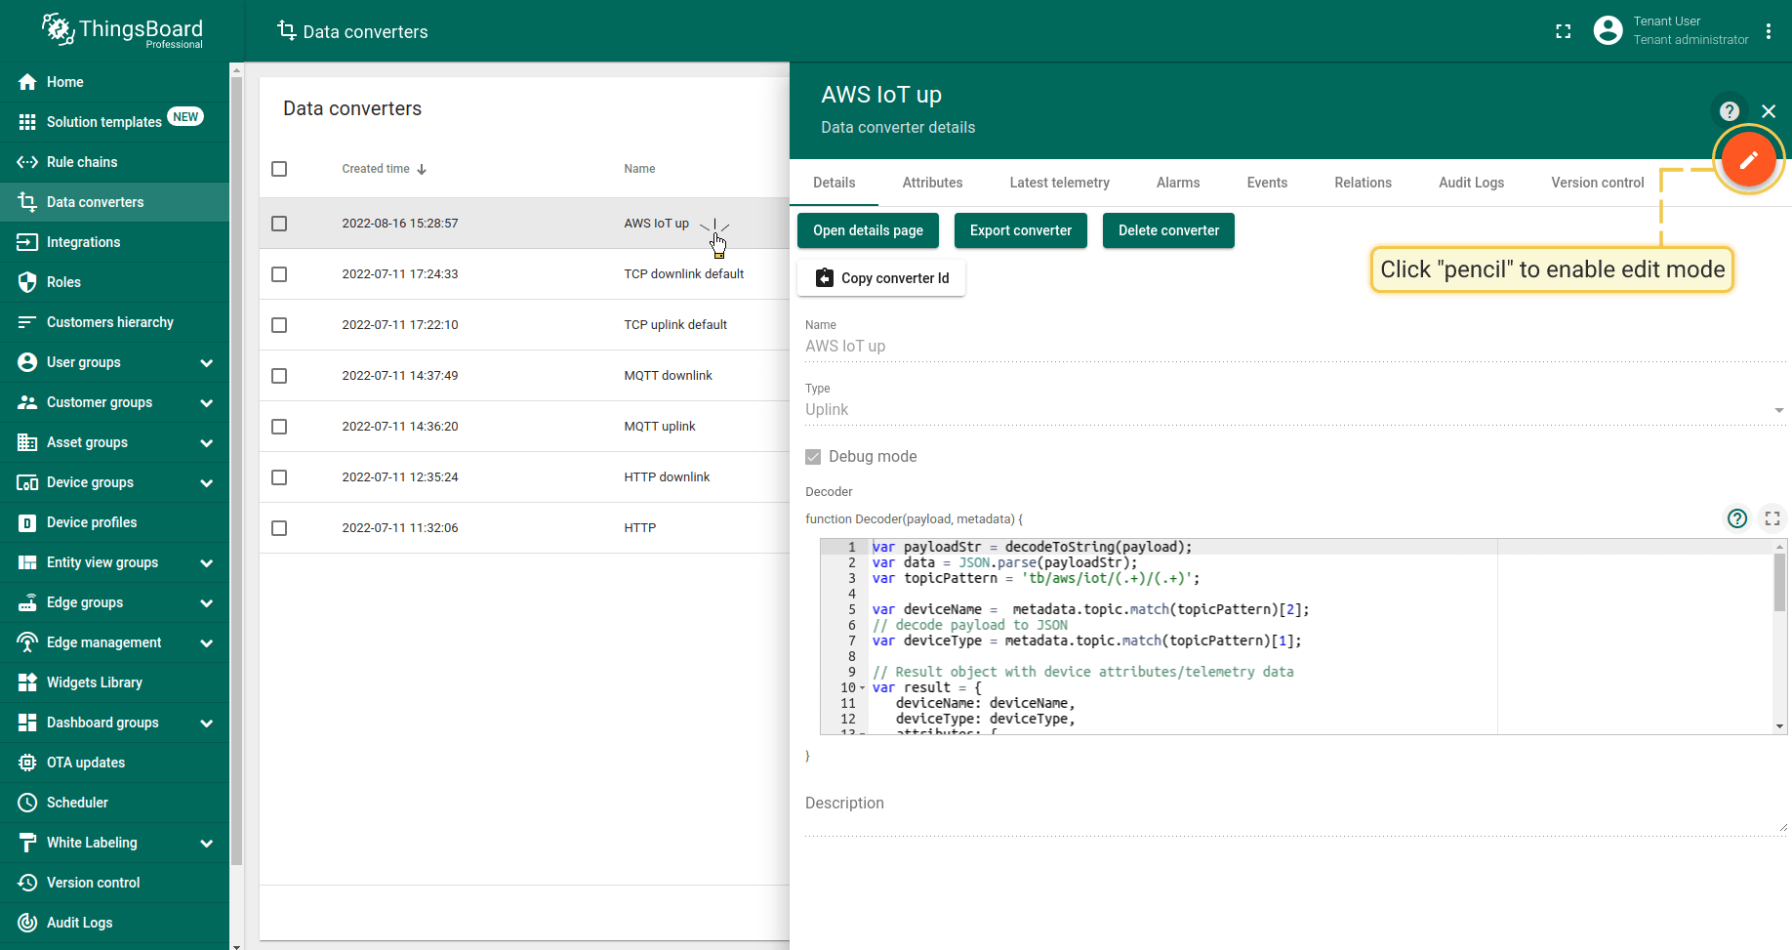The height and width of the screenshot is (950, 1792).
Task: Click Export converter button
Action: point(1020,230)
